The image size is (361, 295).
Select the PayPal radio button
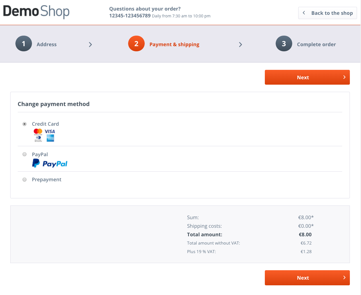25,154
